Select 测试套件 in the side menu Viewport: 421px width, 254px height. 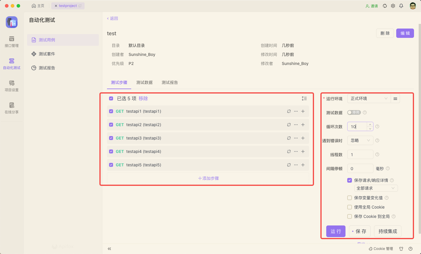click(x=47, y=54)
